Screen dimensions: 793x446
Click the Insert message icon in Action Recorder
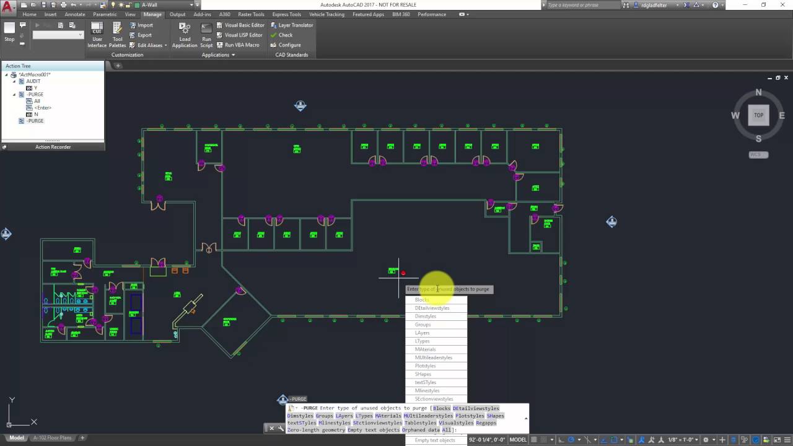tap(22, 25)
